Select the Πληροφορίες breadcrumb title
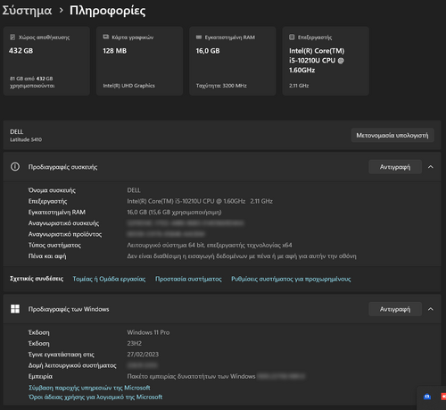Viewport: 446px width, 410px height. coord(108,11)
